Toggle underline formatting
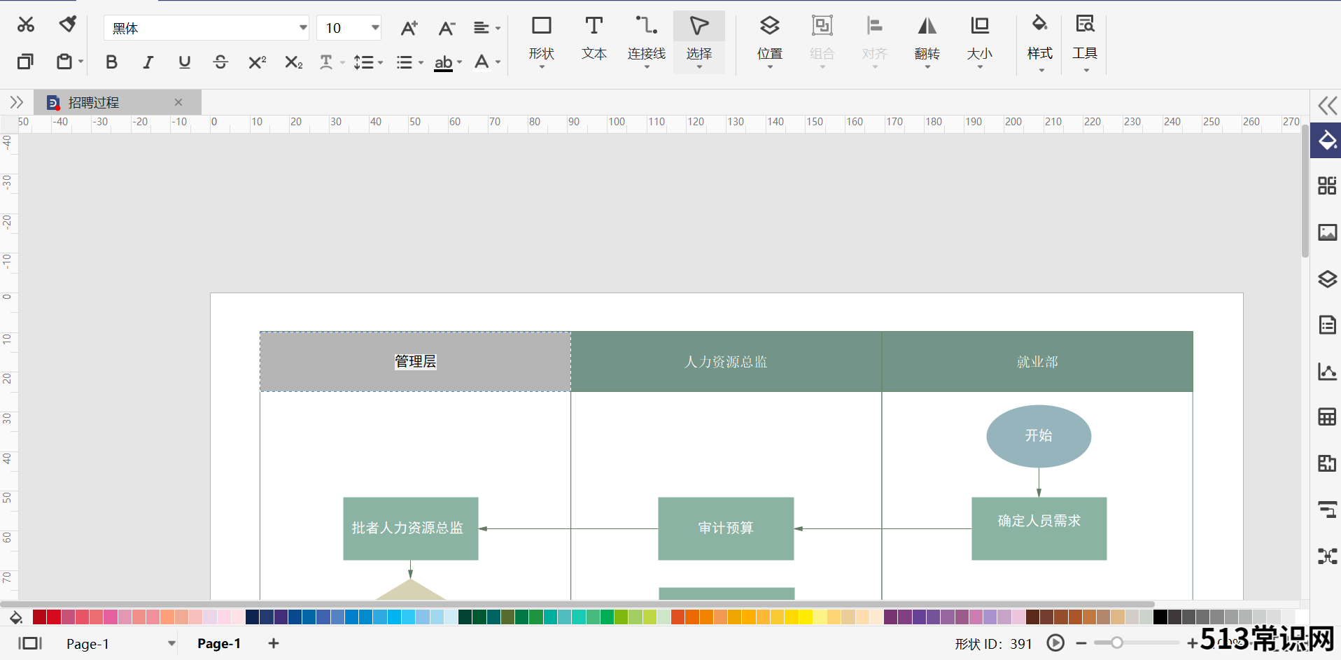Image resolution: width=1341 pixels, height=660 pixels. [x=184, y=62]
